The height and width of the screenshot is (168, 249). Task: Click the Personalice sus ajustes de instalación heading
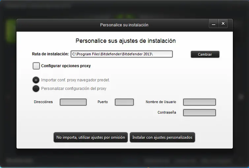click(x=126, y=41)
